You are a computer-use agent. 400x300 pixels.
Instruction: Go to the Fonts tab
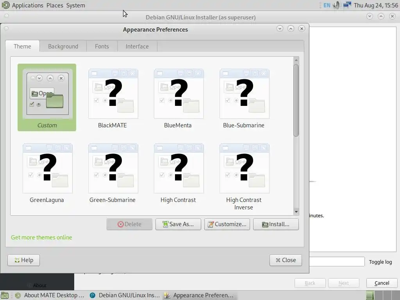click(x=102, y=46)
